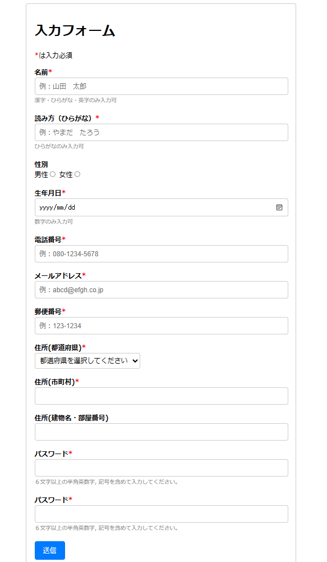Click the 住所(都道府県) label text
This screenshot has height=562, width=327.
tap(58, 347)
